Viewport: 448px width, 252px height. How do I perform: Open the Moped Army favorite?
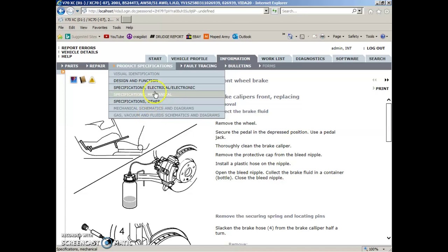[x=217, y=36]
